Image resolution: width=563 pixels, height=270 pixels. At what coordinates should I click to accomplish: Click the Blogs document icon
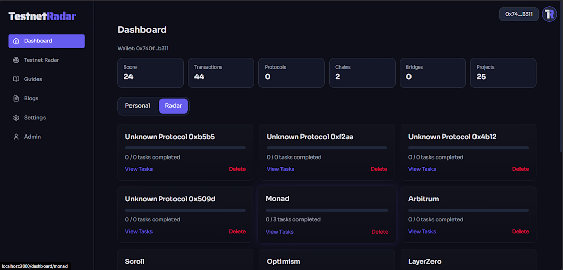coord(16,98)
